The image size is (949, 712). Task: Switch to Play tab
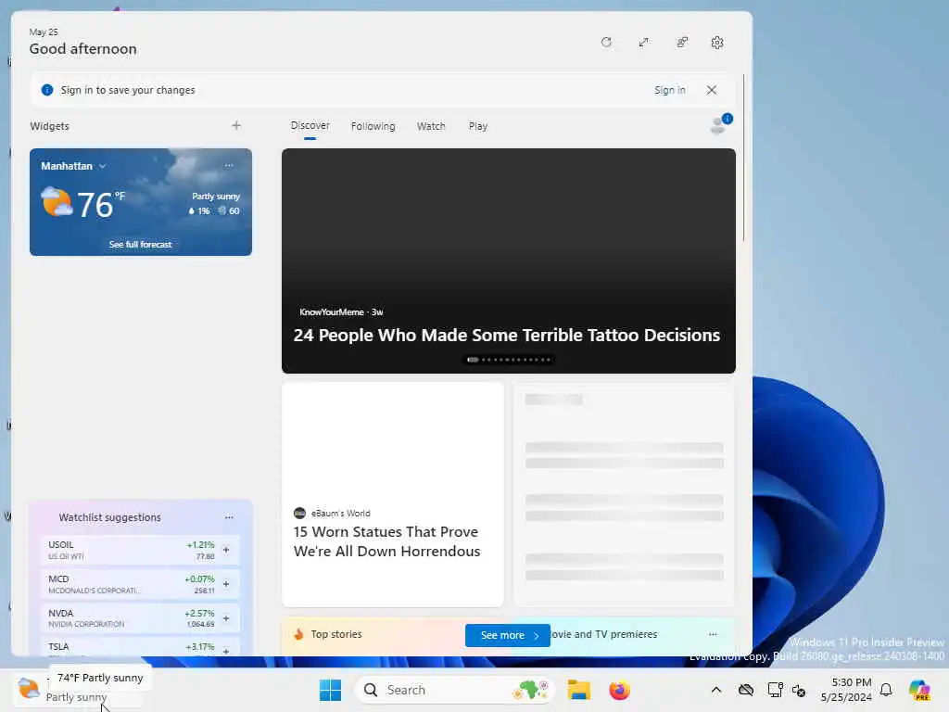pos(477,126)
